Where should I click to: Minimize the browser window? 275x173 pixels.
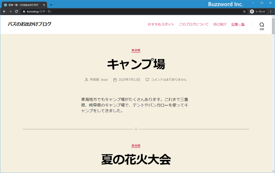[253, 3]
